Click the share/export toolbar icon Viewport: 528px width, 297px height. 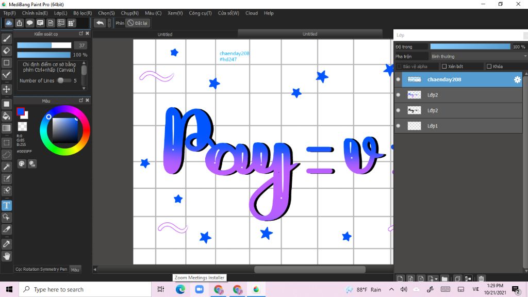(x=19, y=23)
